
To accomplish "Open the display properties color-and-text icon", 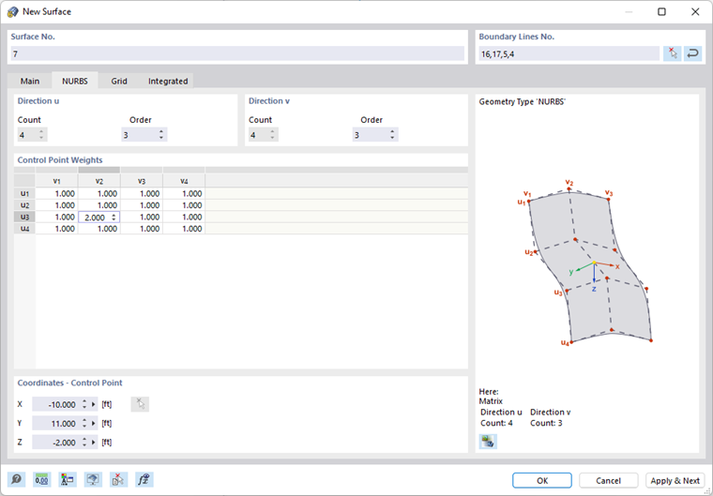I will point(68,480).
